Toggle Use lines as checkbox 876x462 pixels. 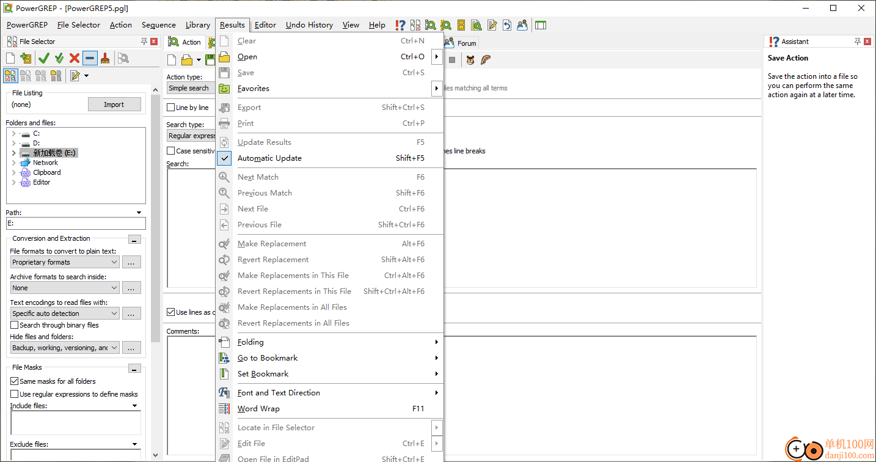click(x=171, y=312)
